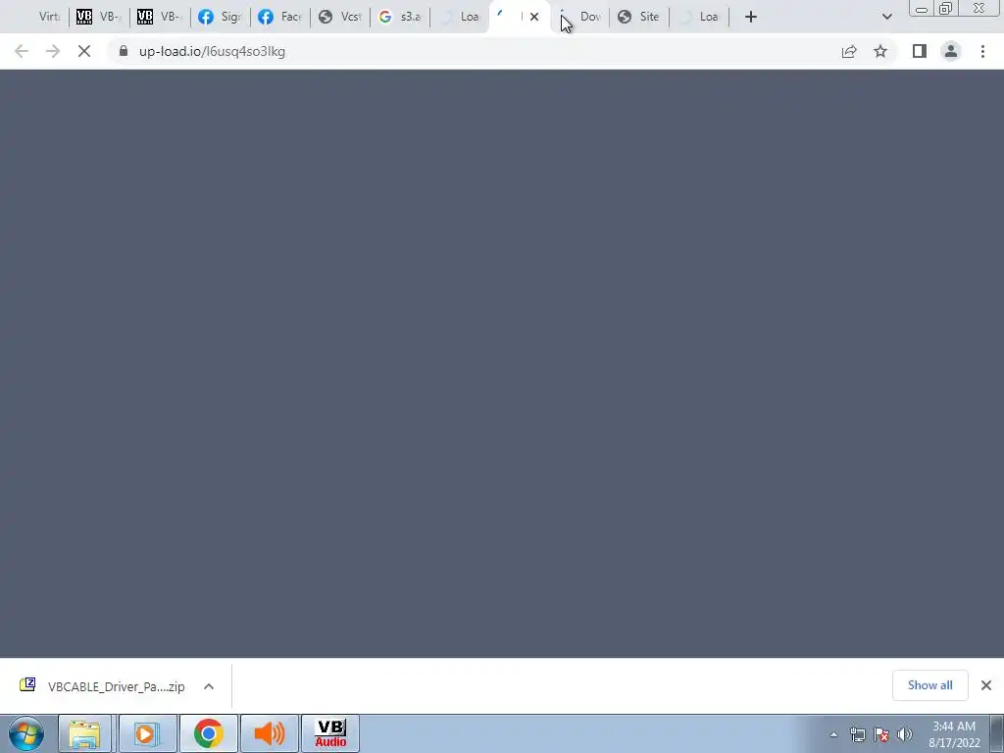Close the active loading tab

(534, 17)
